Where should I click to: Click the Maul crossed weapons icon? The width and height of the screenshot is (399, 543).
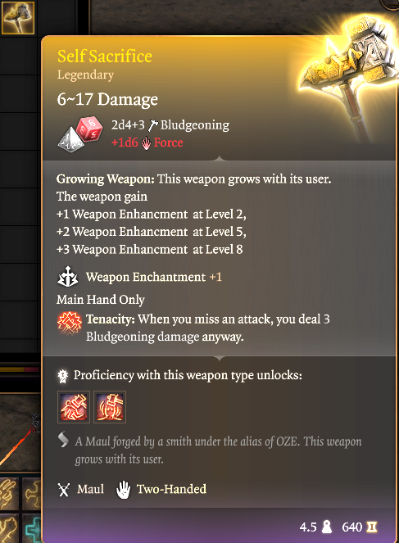click(63, 489)
